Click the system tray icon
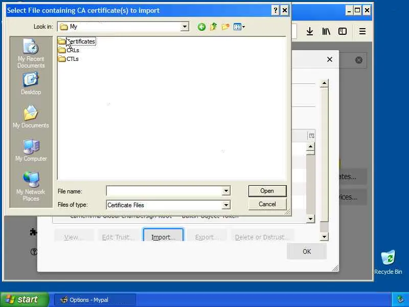This screenshot has height=307, width=409. click(x=400, y=300)
